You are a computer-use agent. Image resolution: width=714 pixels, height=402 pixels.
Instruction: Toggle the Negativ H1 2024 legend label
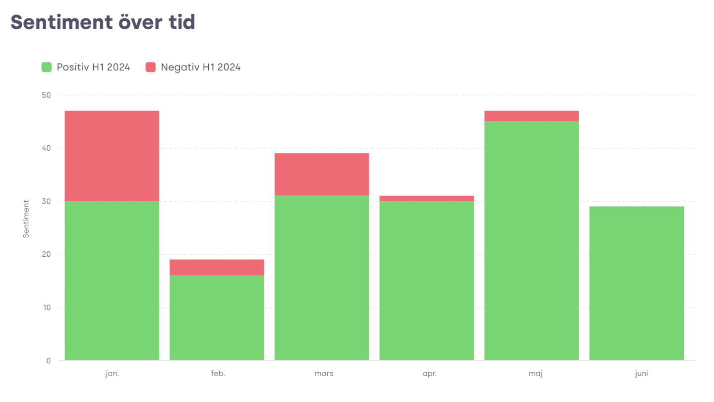tap(200, 67)
